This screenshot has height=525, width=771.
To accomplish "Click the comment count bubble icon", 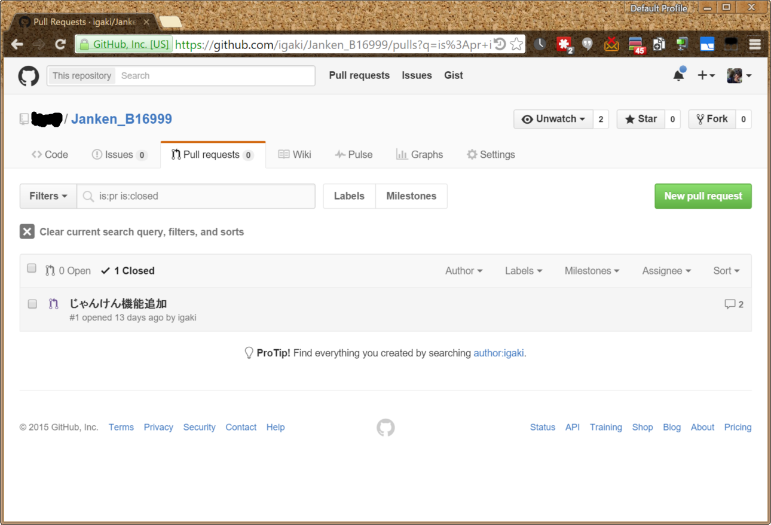I will tap(730, 304).
